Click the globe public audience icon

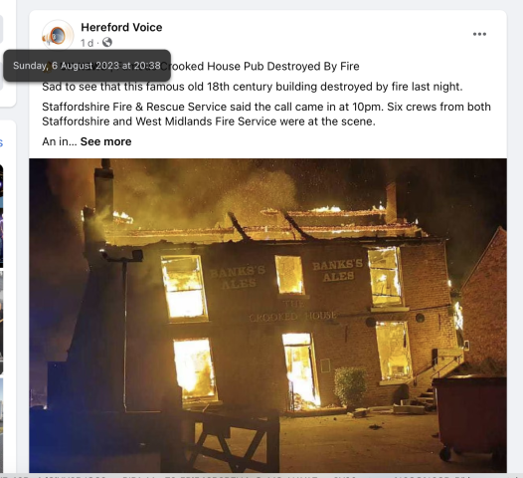pos(107,43)
